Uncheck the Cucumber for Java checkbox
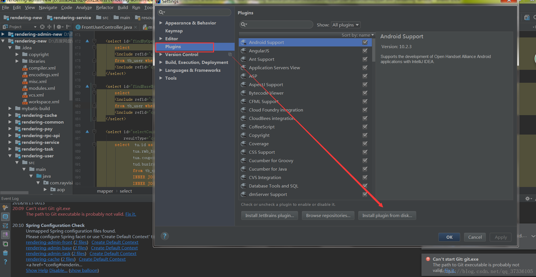536x277 pixels. pos(365,169)
